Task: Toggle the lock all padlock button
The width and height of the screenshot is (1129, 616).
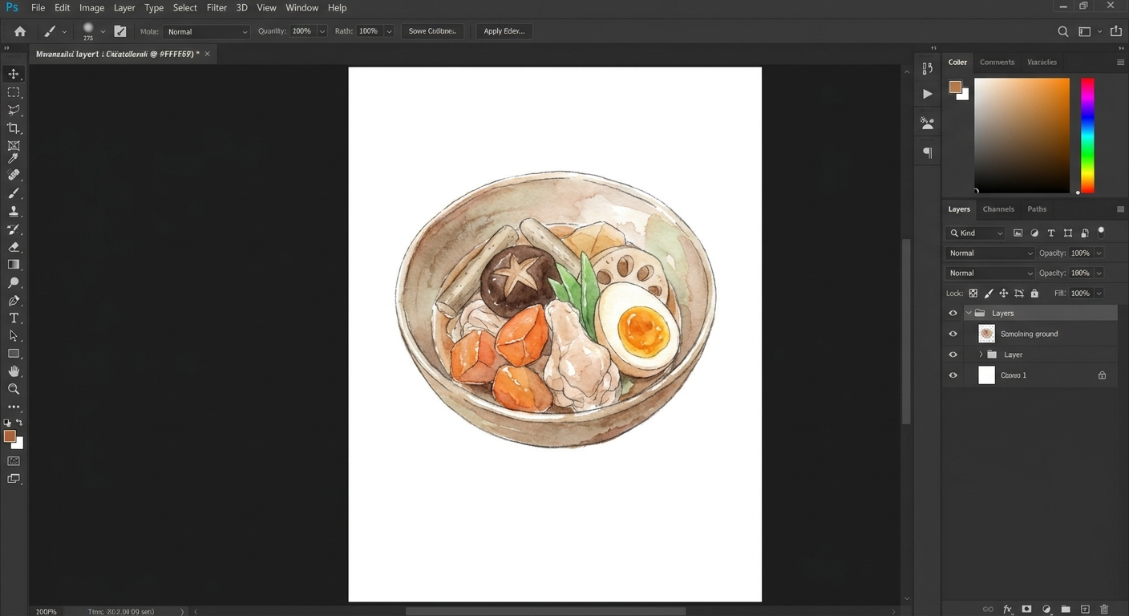Action: 1034,294
